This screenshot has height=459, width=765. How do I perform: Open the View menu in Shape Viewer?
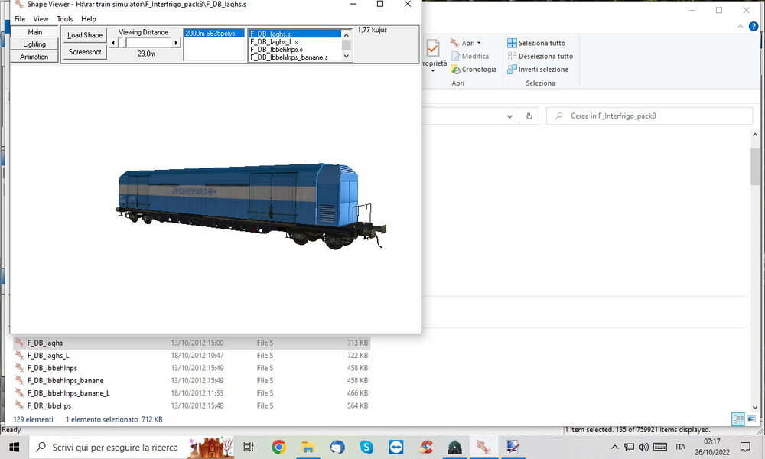(41, 19)
